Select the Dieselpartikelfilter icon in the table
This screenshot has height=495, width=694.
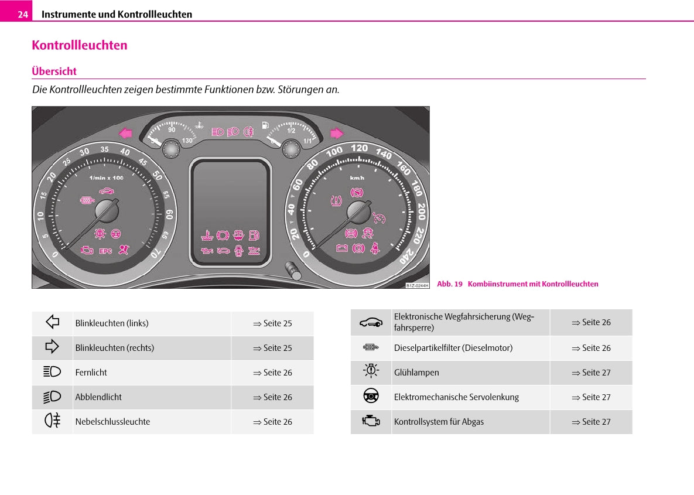click(x=371, y=347)
